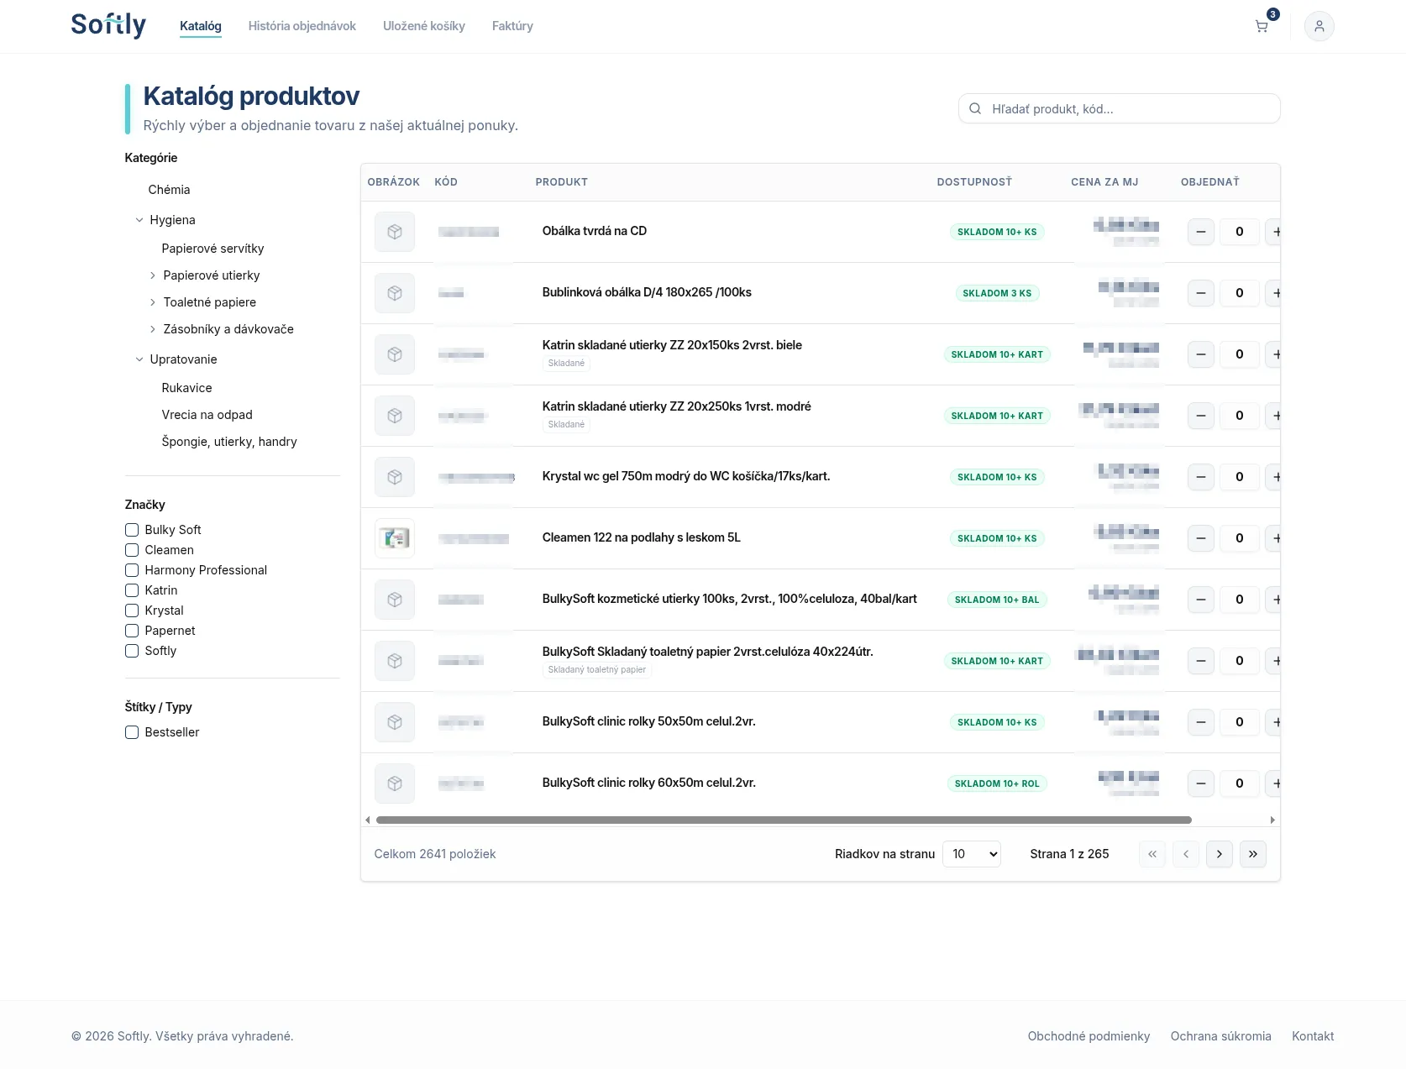Image resolution: width=1406 pixels, height=1069 pixels.
Task: Switch to História objednávok tab
Action: [302, 26]
